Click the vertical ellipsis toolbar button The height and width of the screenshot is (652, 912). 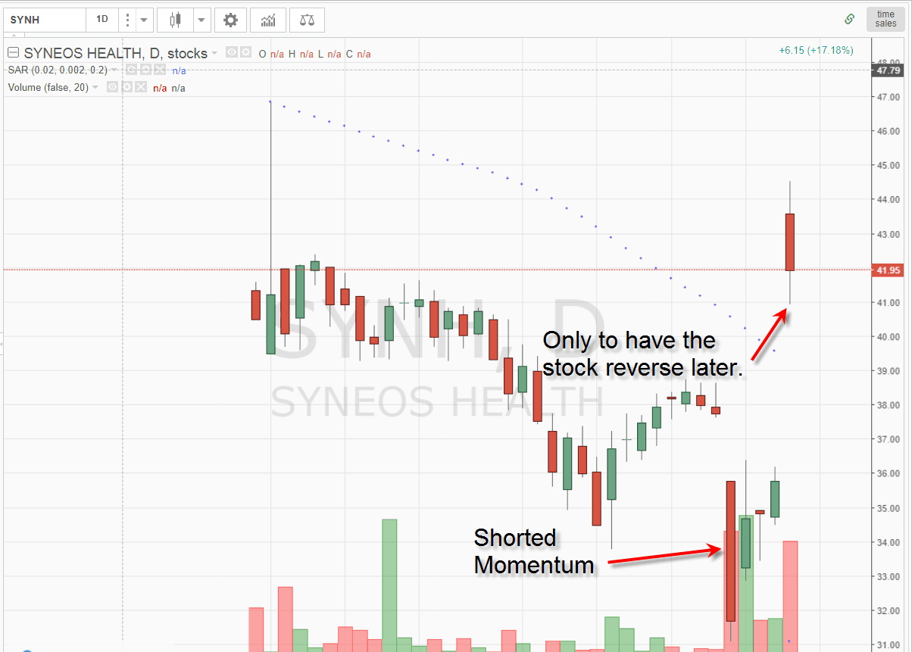126,20
